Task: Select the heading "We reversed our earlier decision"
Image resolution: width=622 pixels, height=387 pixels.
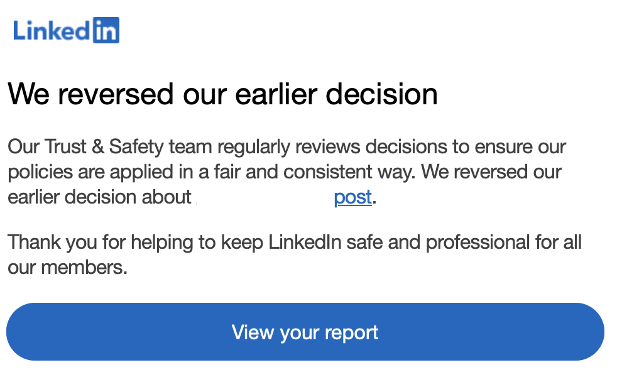Action: (222, 94)
